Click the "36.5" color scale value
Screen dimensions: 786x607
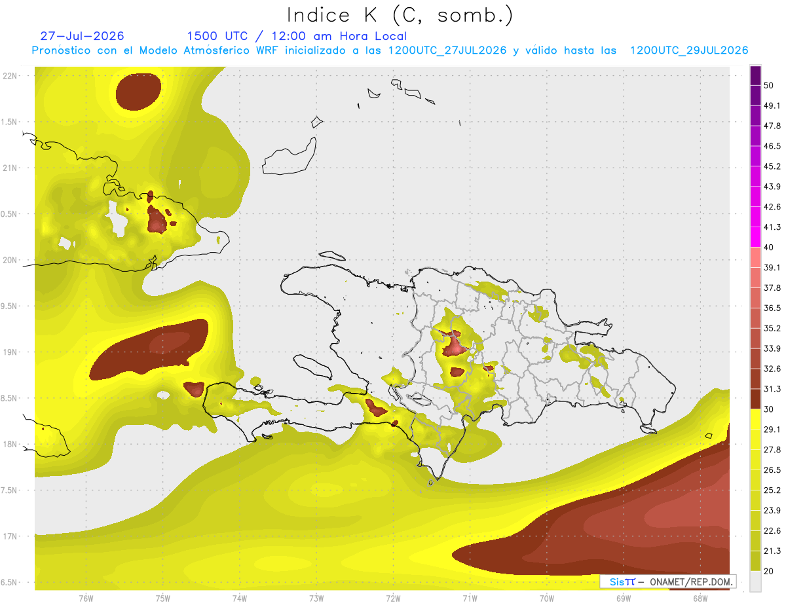(772, 308)
